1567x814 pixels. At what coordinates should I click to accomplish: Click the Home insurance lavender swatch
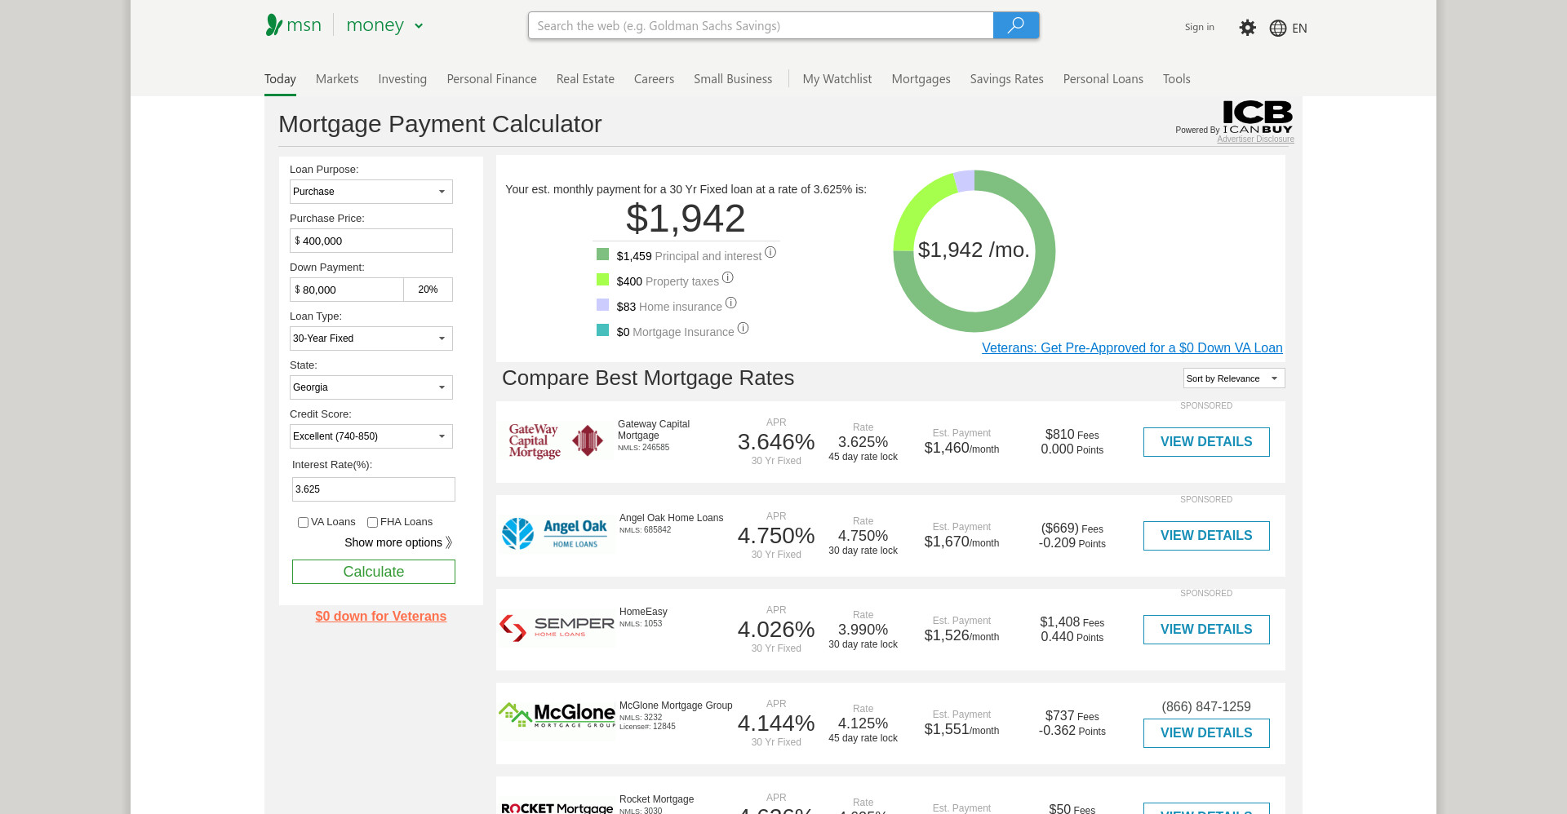pyautogui.click(x=602, y=305)
